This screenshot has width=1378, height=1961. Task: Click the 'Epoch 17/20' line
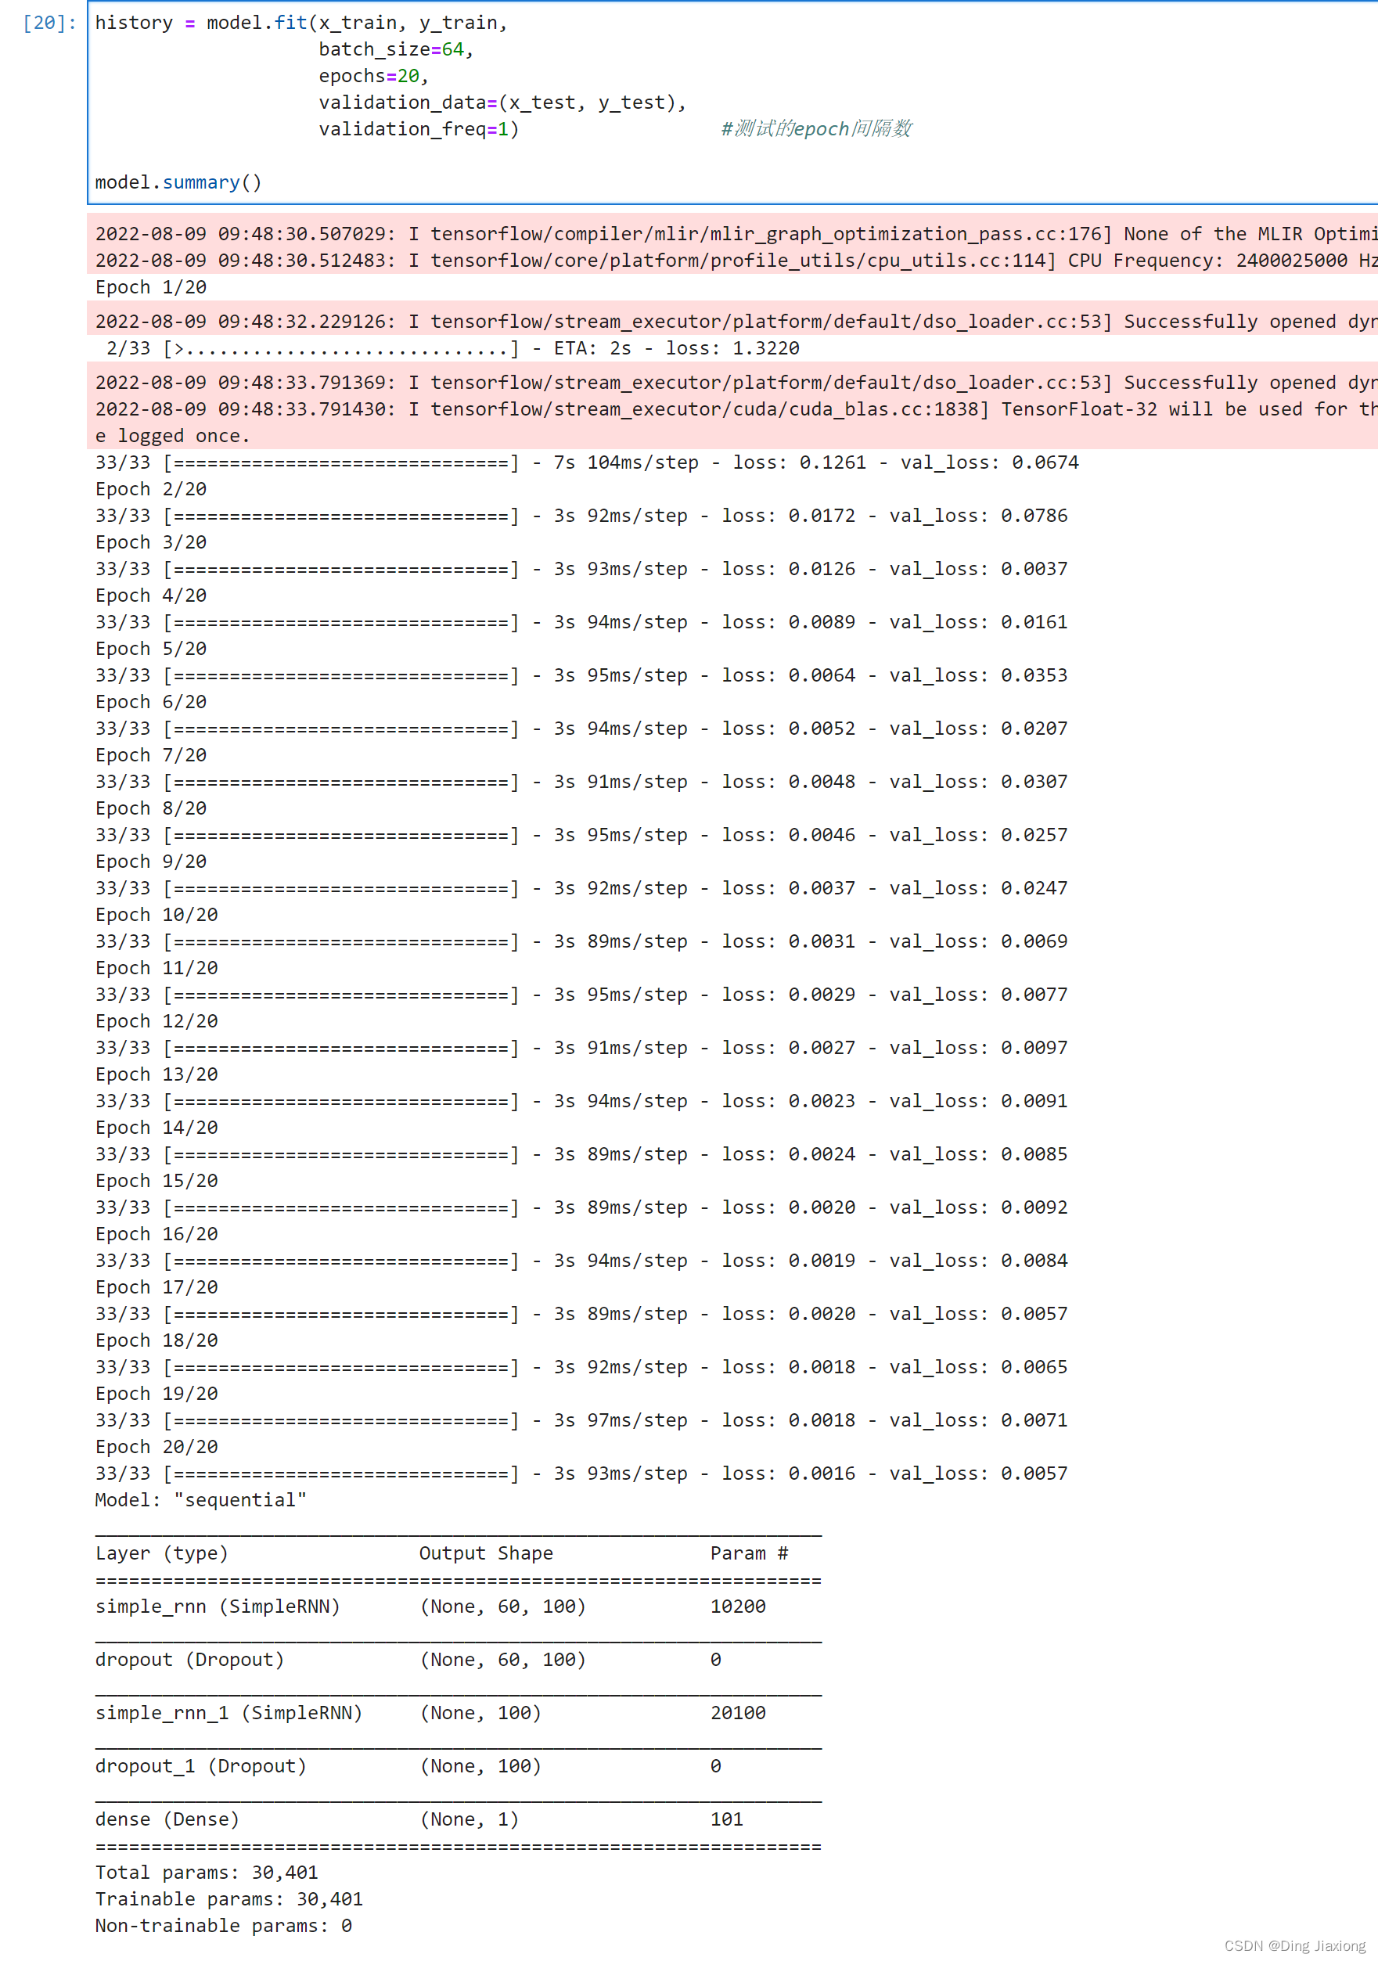157,1288
